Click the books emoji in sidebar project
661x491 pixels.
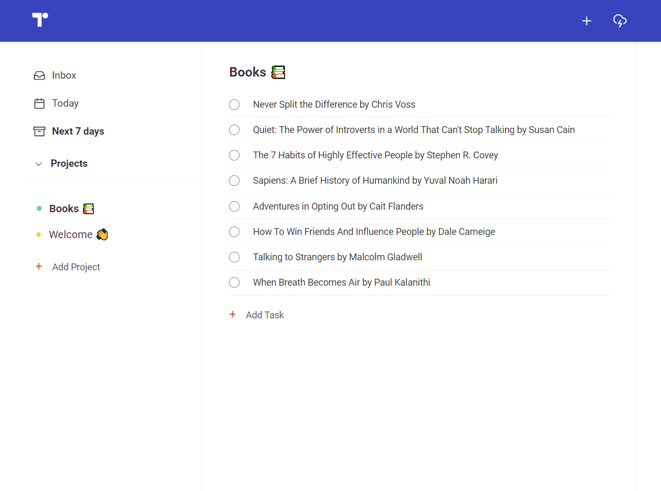click(88, 209)
